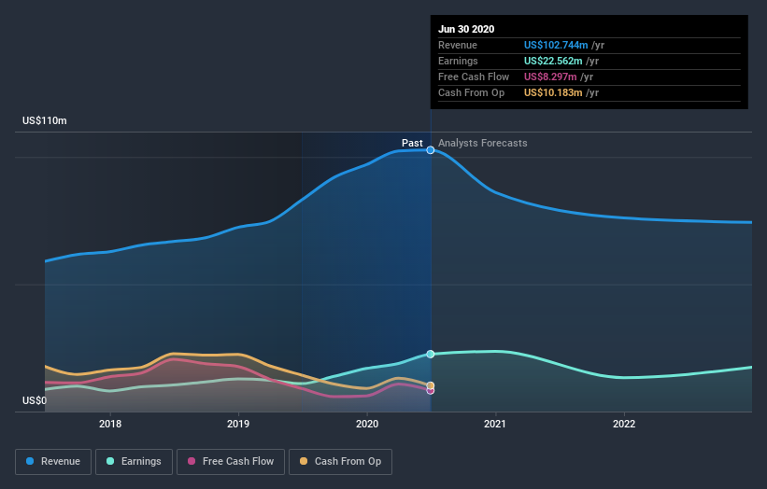Click the Jun 30 2020 tooltip date

point(466,29)
